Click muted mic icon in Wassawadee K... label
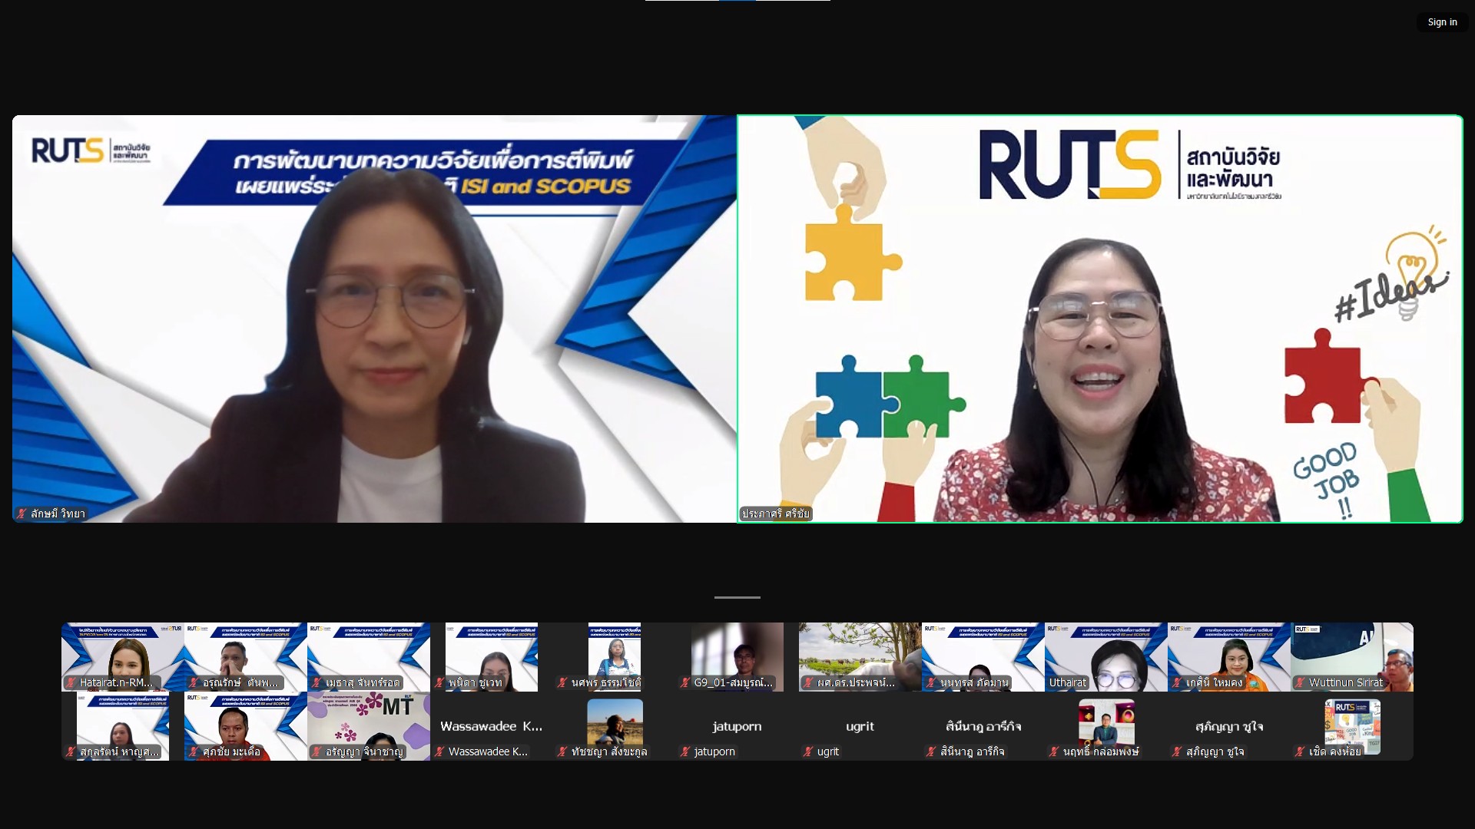Viewport: 1475px width, 829px height. click(439, 751)
